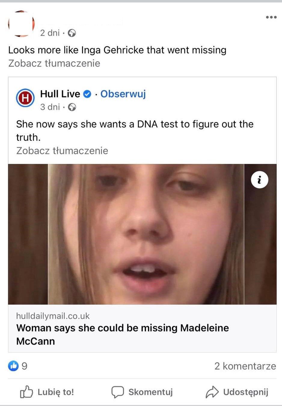
Task: Translate the "She now says" shared post
Action: [x=62, y=151]
